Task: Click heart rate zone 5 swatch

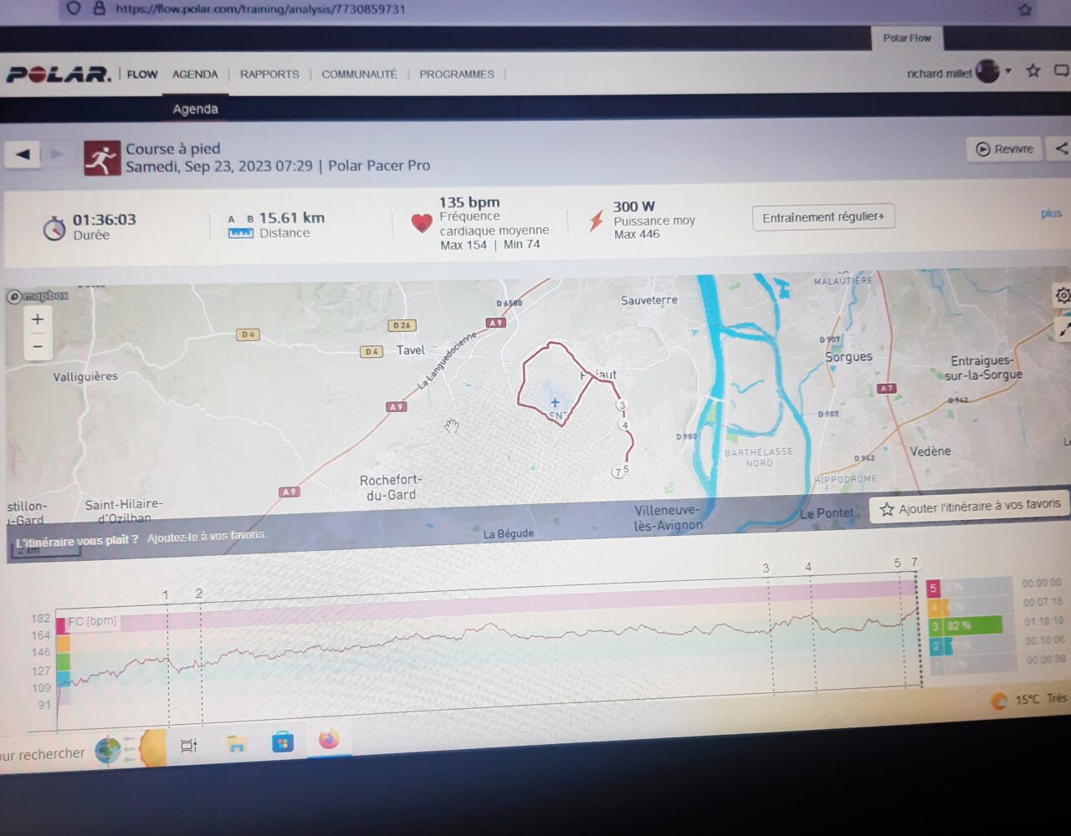Action: pos(934,589)
